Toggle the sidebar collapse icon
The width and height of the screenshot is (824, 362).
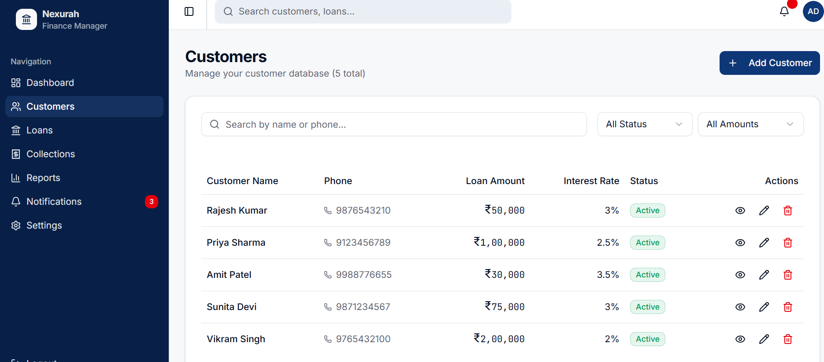[x=189, y=11]
